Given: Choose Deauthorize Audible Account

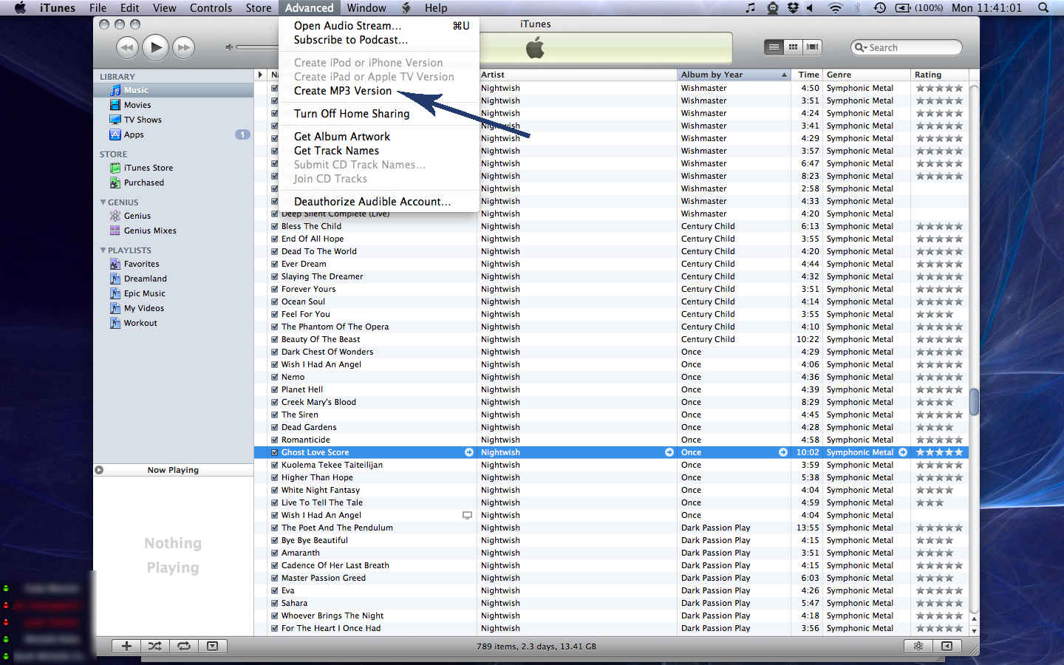Looking at the screenshot, I should pos(379,202).
